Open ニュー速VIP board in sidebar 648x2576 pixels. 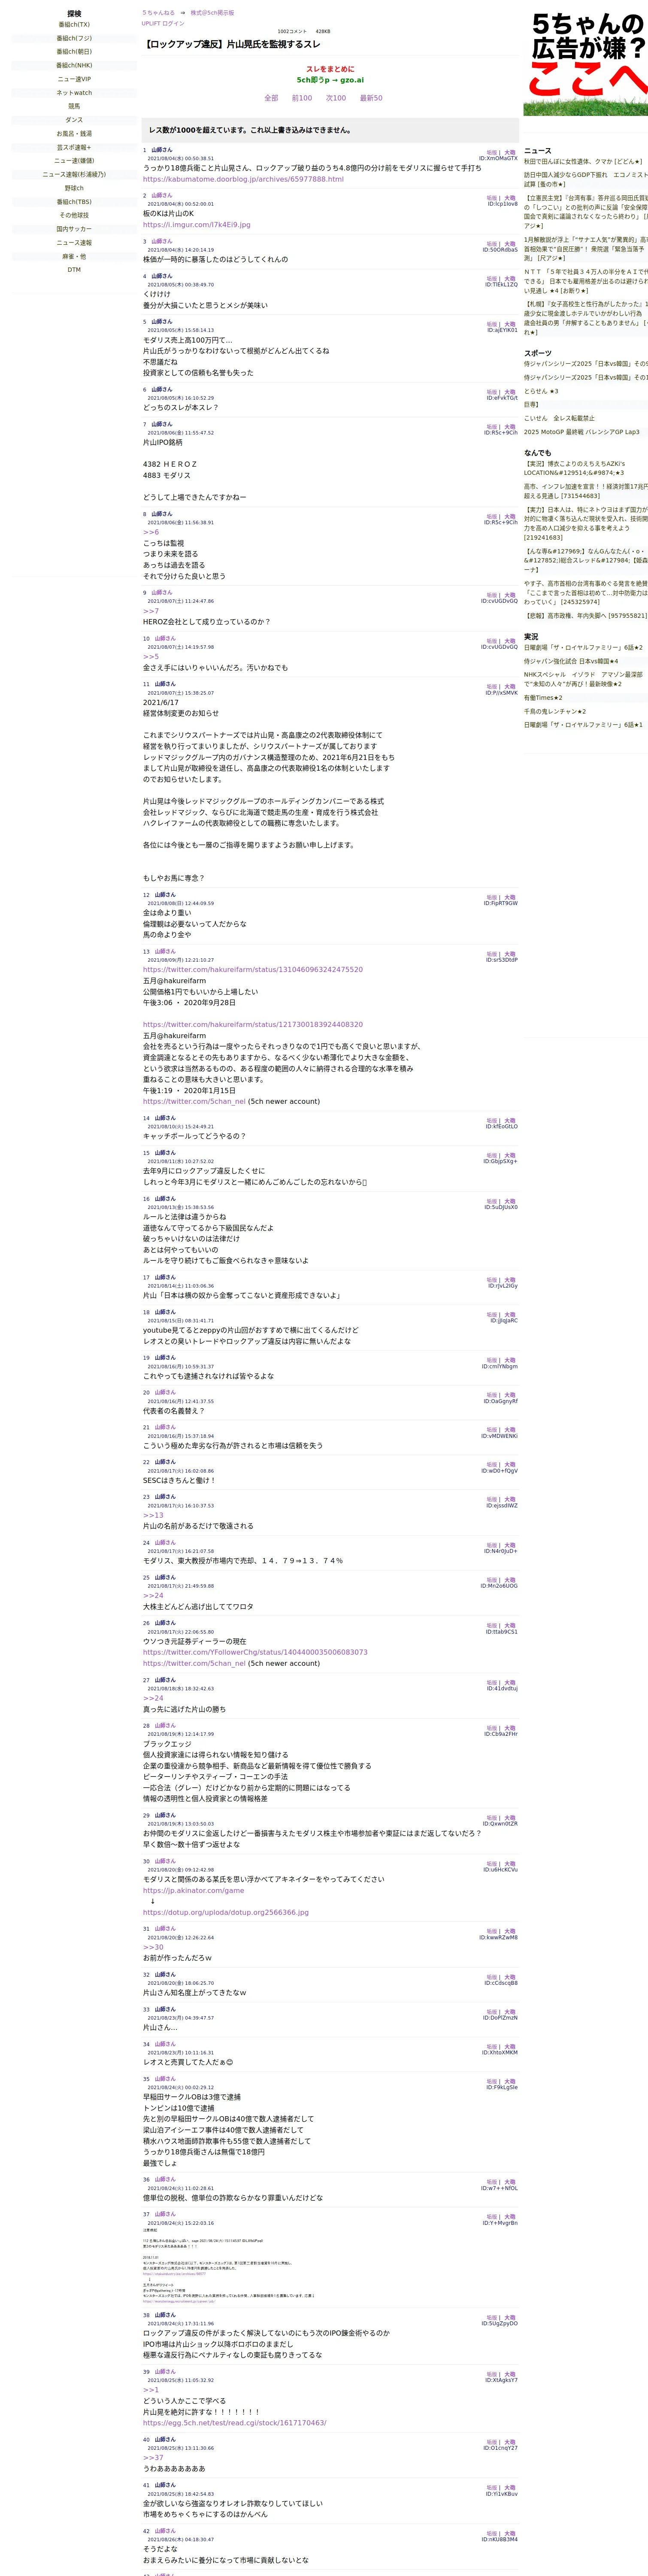[74, 79]
